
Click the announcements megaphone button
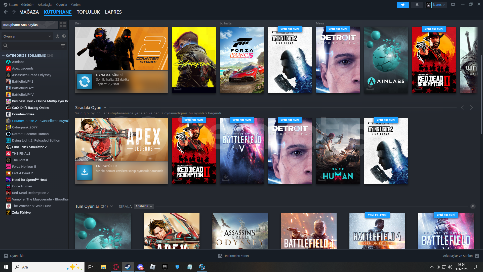tap(403, 5)
